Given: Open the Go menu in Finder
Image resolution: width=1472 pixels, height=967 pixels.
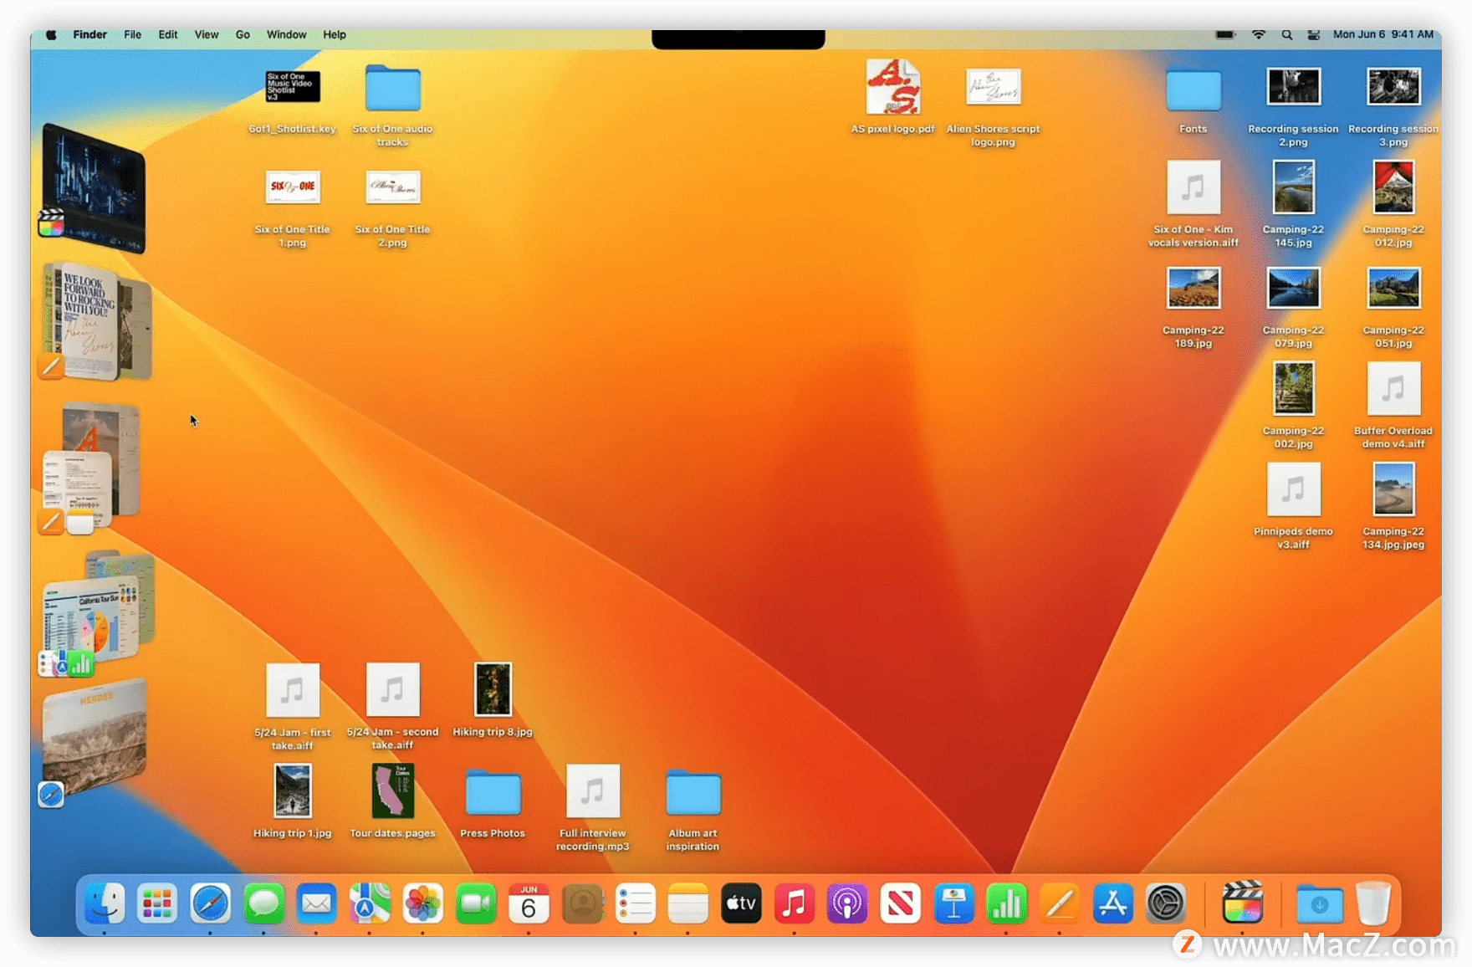Looking at the screenshot, I should coord(243,34).
